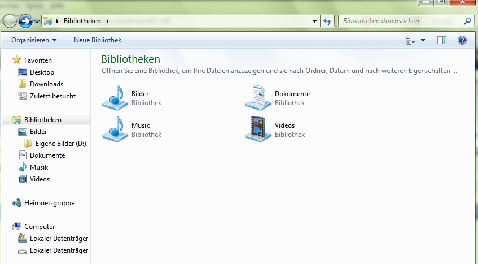Click the Forward navigation arrow button
Viewport: 478px width, 264px height.
pos(25,21)
